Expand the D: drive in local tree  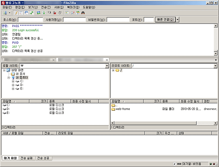click(x=13, y=85)
